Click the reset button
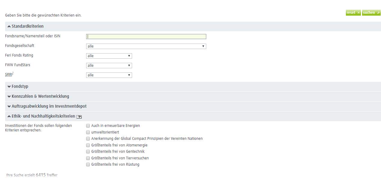The image size is (381, 181). pos(353,13)
